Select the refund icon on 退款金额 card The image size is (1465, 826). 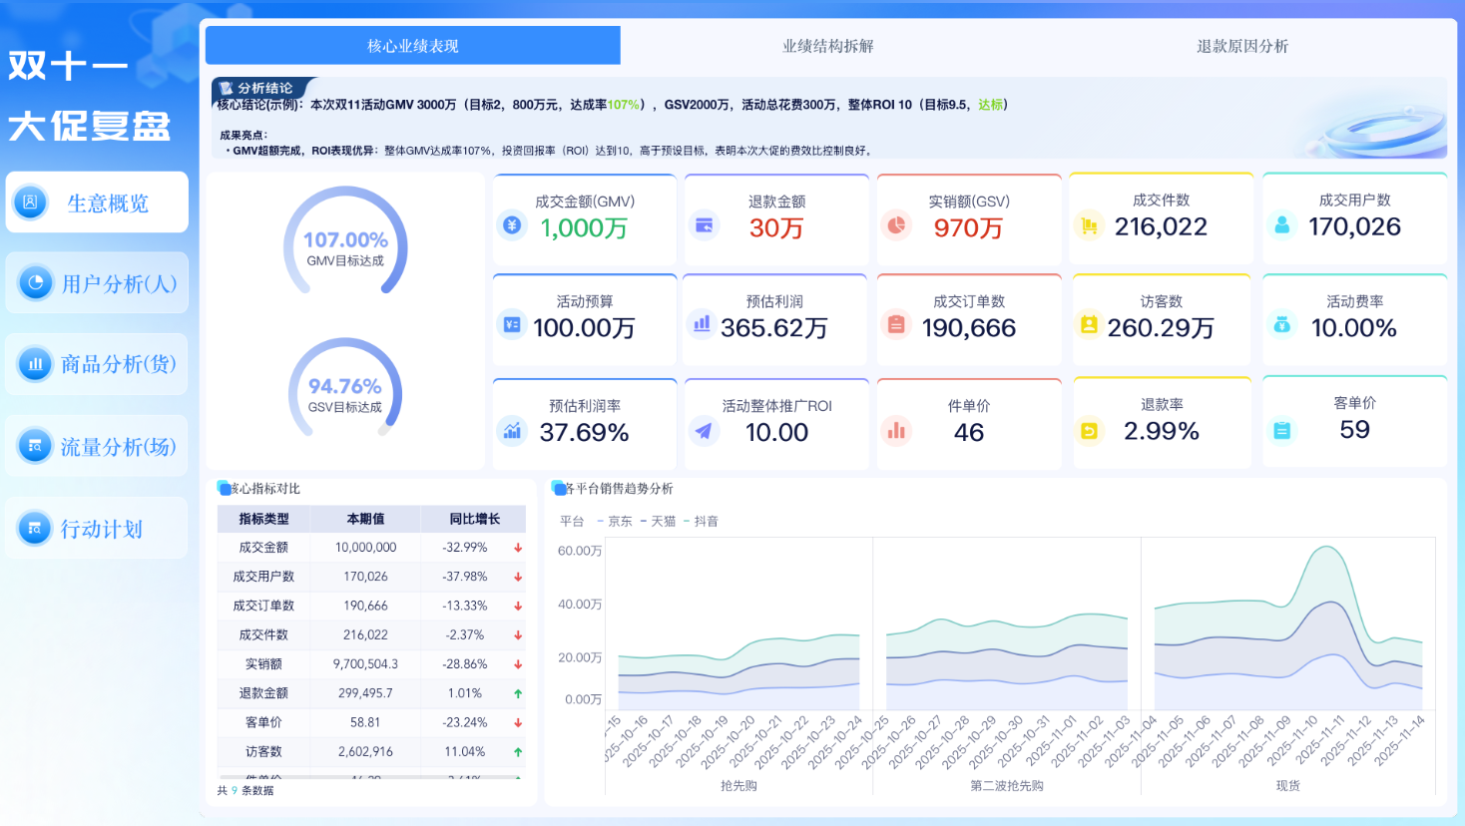(705, 226)
